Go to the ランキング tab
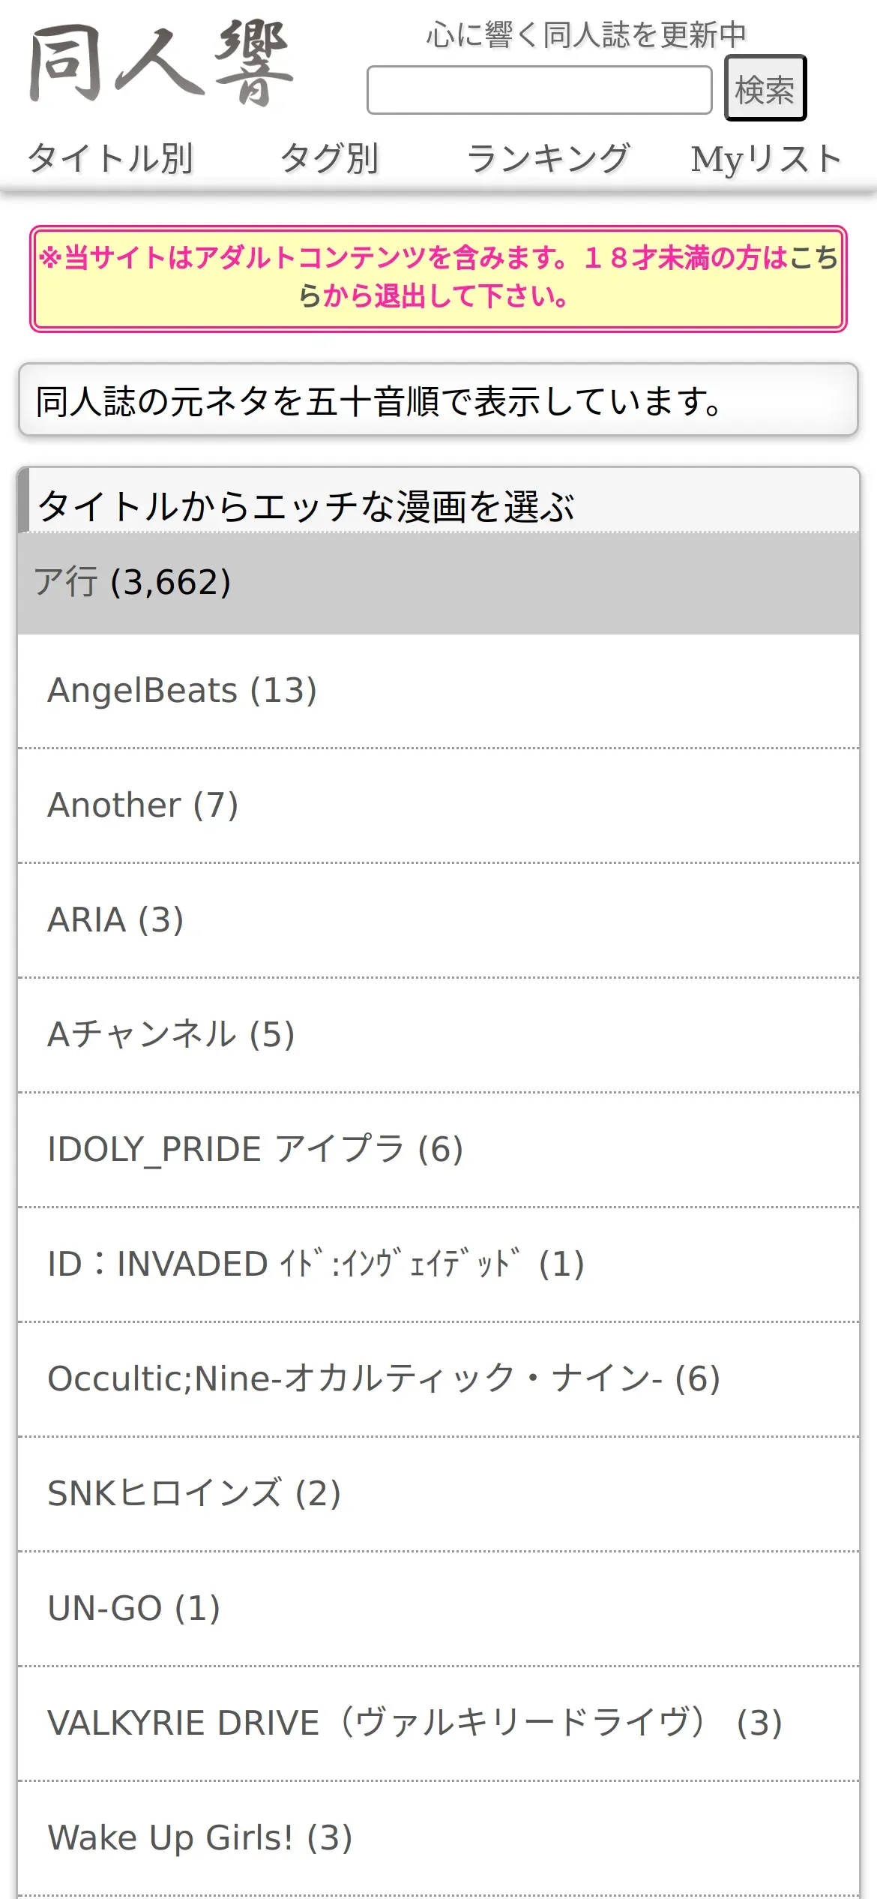This screenshot has width=877, height=1899. point(548,159)
